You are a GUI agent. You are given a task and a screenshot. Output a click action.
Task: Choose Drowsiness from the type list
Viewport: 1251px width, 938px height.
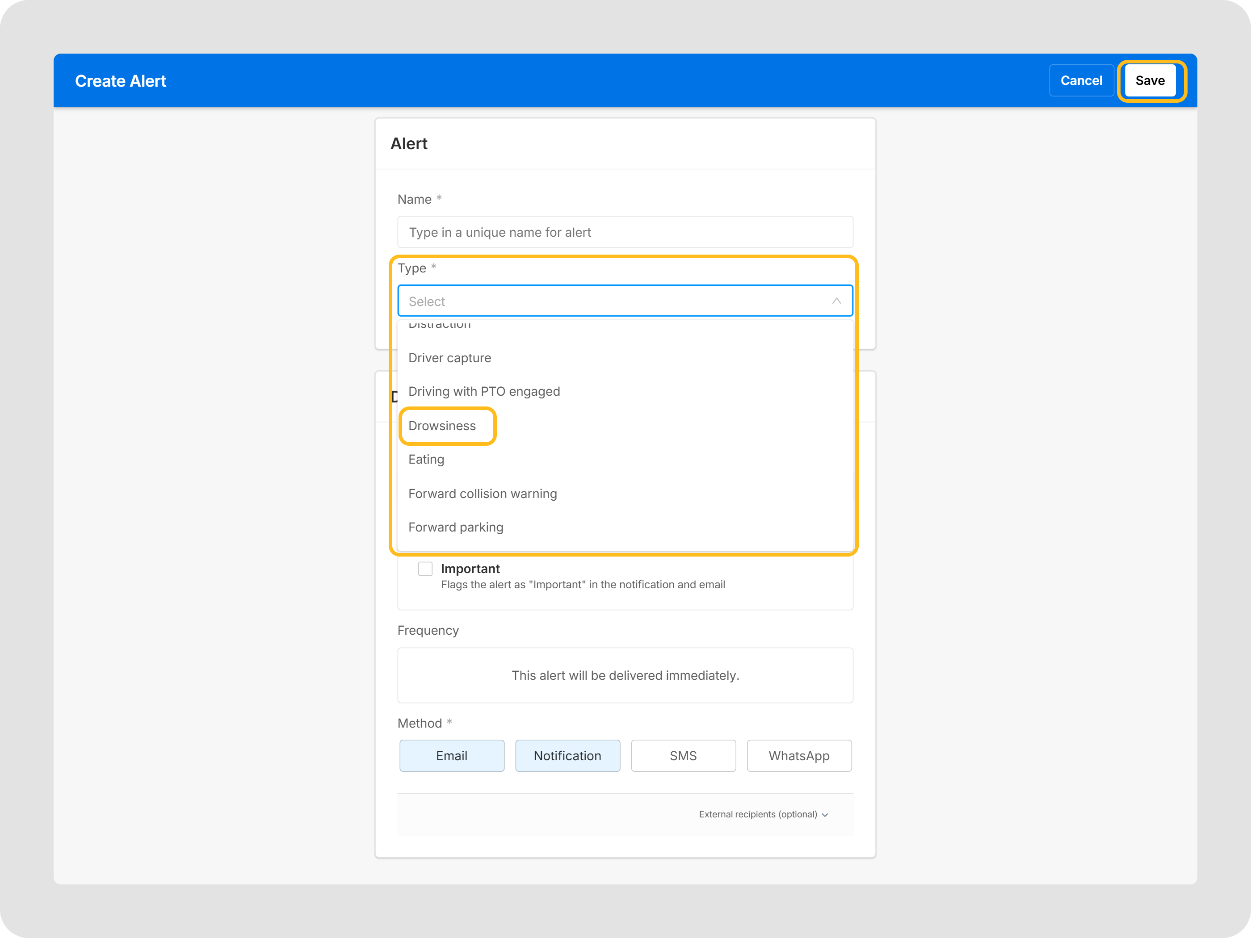(442, 426)
